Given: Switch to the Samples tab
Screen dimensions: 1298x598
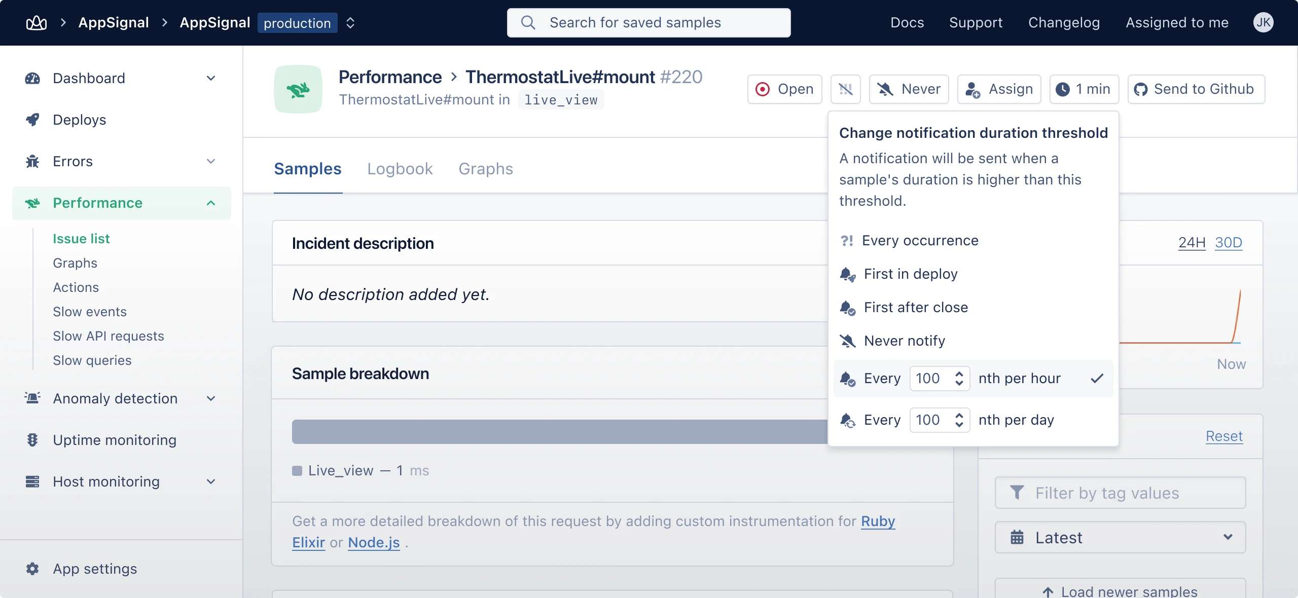Looking at the screenshot, I should coord(308,169).
